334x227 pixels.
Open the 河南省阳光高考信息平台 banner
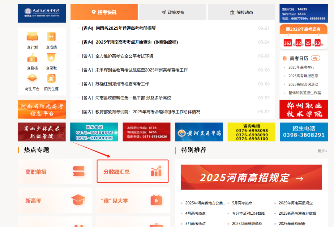click(42, 109)
